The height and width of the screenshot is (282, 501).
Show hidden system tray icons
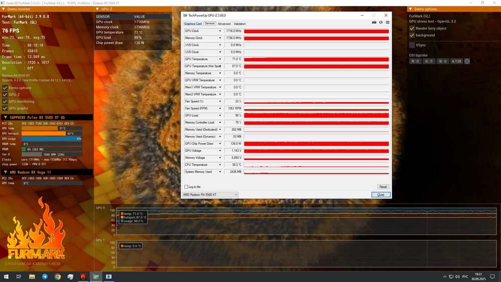pyautogui.click(x=444, y=276)
